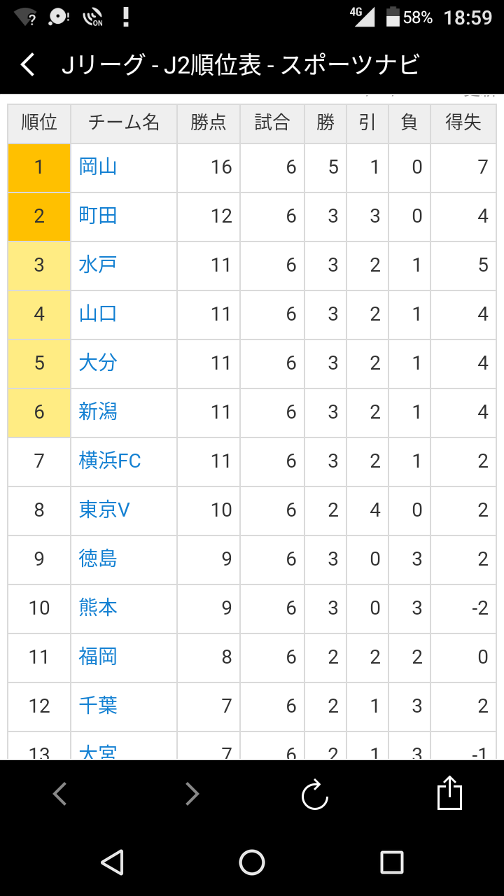This screenshot has width=504, height=896.
Task: Tap the browser back navigation arrow
Action: pos(60,794)
